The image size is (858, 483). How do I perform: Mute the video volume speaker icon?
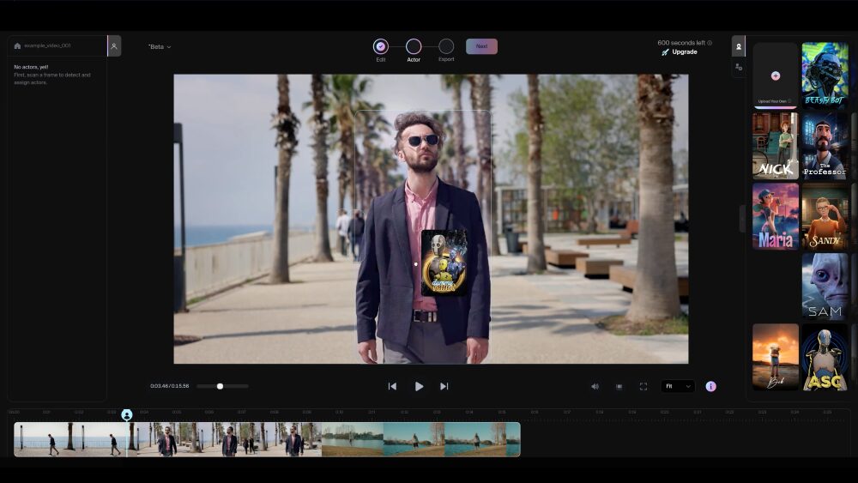pyautogui.click(x=595, y=386)
